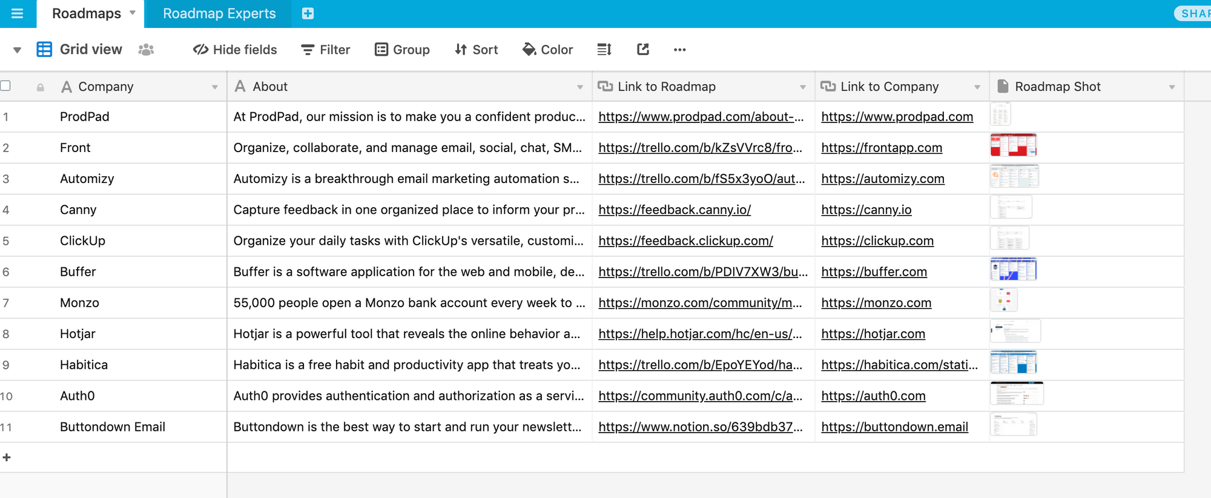Click the text type icon beside About header
1211x498 pixels.
[240, 87]
